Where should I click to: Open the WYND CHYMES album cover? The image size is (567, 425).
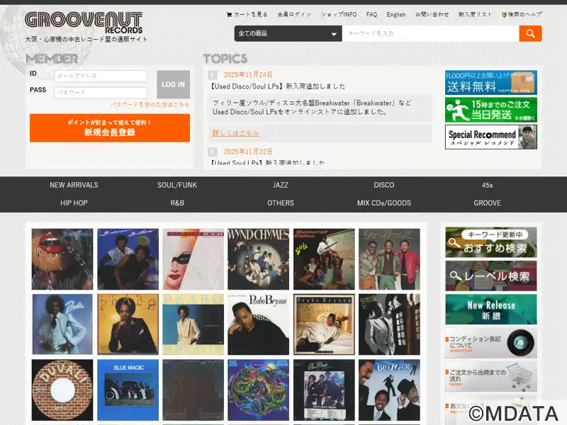[259, 259]
